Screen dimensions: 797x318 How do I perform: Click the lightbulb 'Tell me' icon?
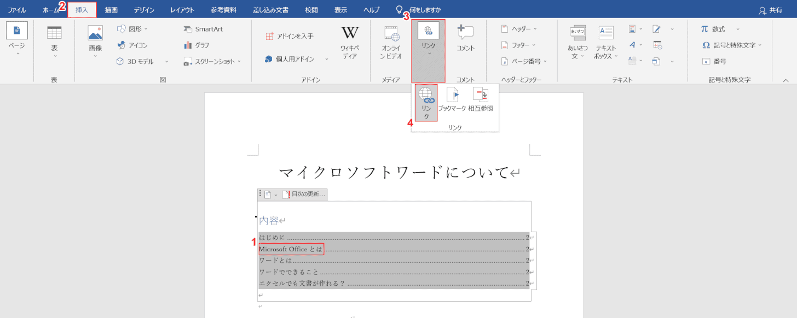pos(400,10)
